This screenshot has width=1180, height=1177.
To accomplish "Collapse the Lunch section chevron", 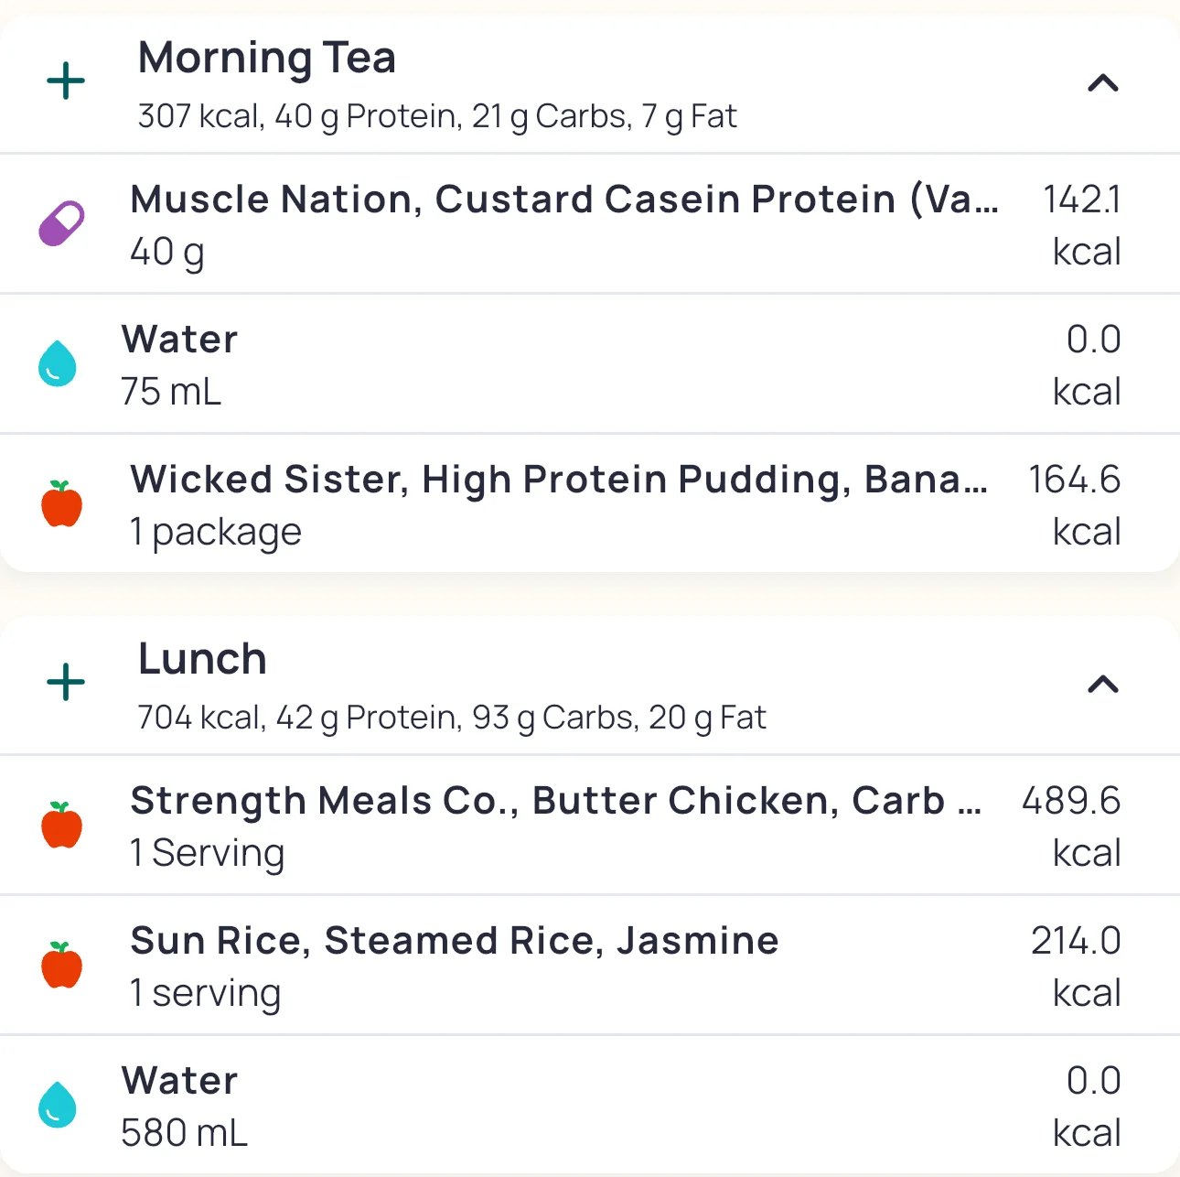I will click(x=1103, y=684).
